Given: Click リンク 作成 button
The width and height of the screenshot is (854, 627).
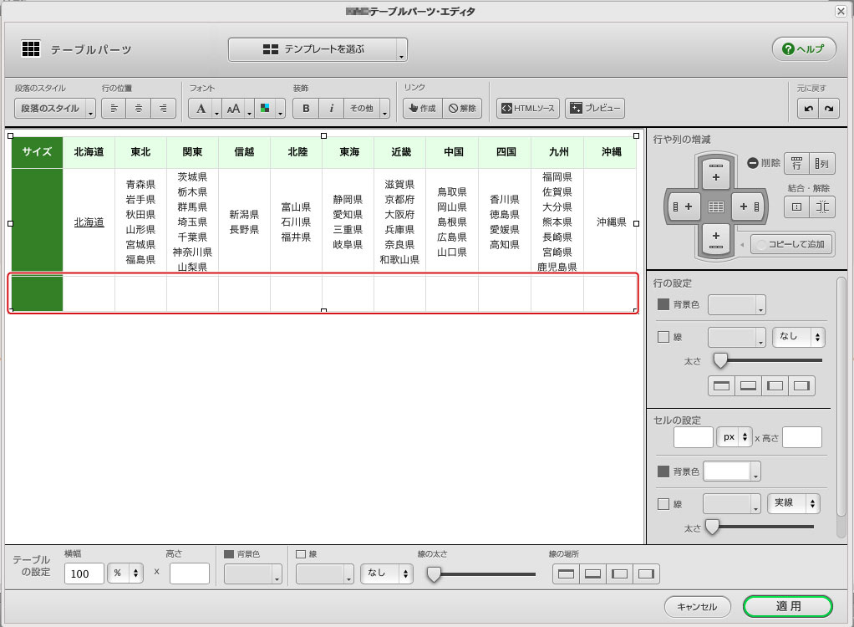Looking at the screenshot, I should [423, 109].
